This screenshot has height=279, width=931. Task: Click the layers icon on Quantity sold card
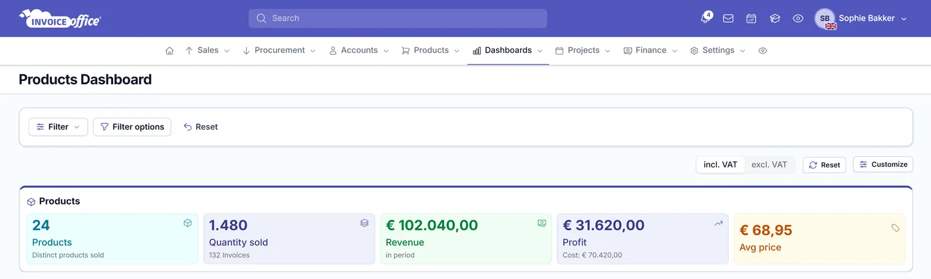coord(364,223)
